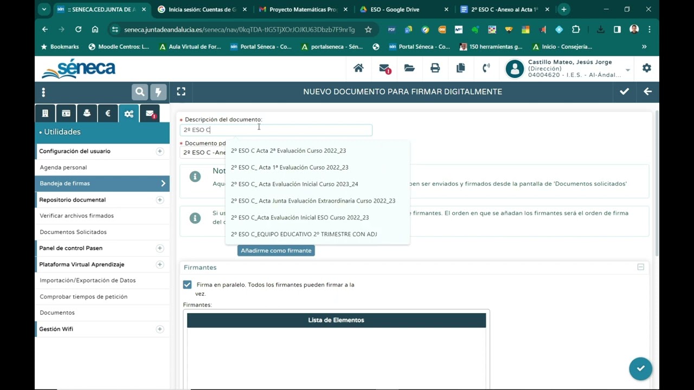Viewport: 694px width, 390px height.
Task: Click the printer icon in Séneca header
Action: (x=435, y=68)
